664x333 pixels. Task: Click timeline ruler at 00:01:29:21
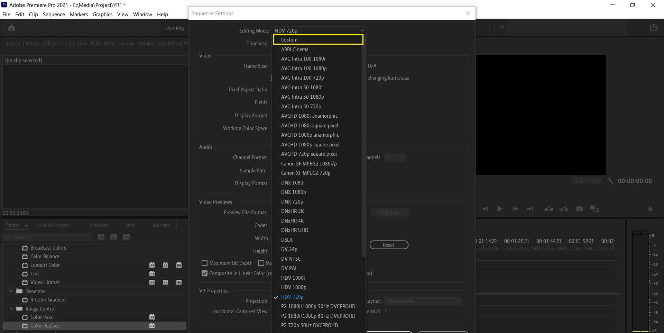[516, 241]
